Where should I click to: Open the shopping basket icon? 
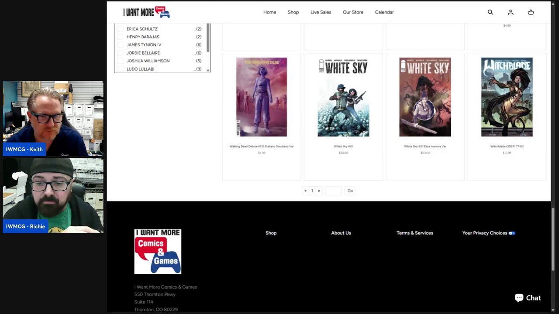click(x=531, y=12)
